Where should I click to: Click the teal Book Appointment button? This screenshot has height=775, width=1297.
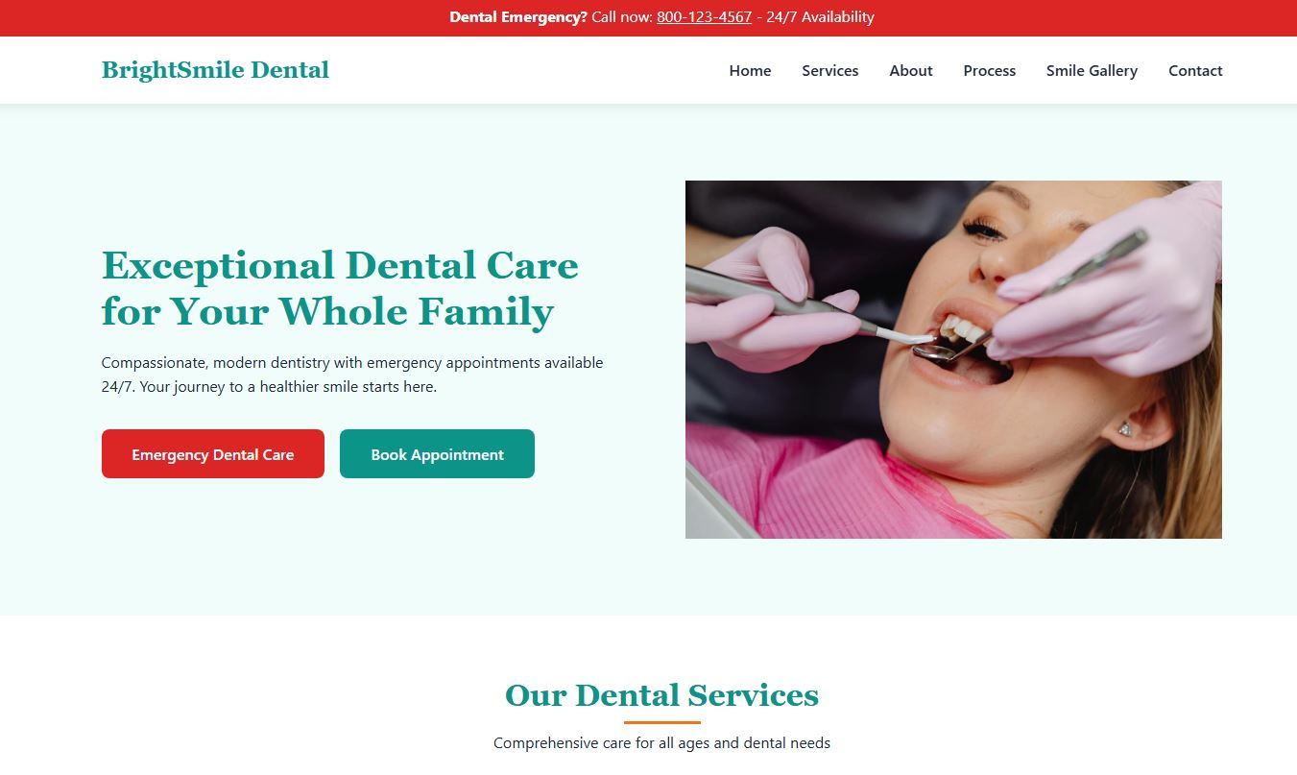[x=437, y=453]
